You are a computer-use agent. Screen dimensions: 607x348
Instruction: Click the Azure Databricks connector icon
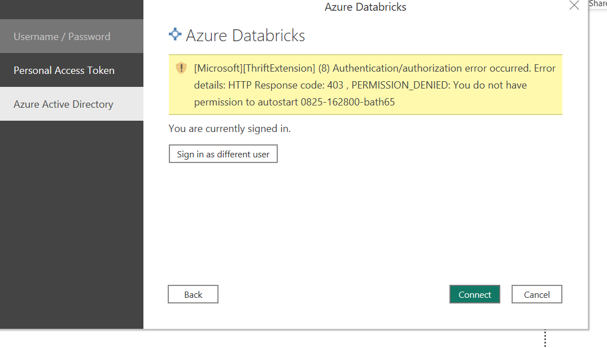click(176, 34)
